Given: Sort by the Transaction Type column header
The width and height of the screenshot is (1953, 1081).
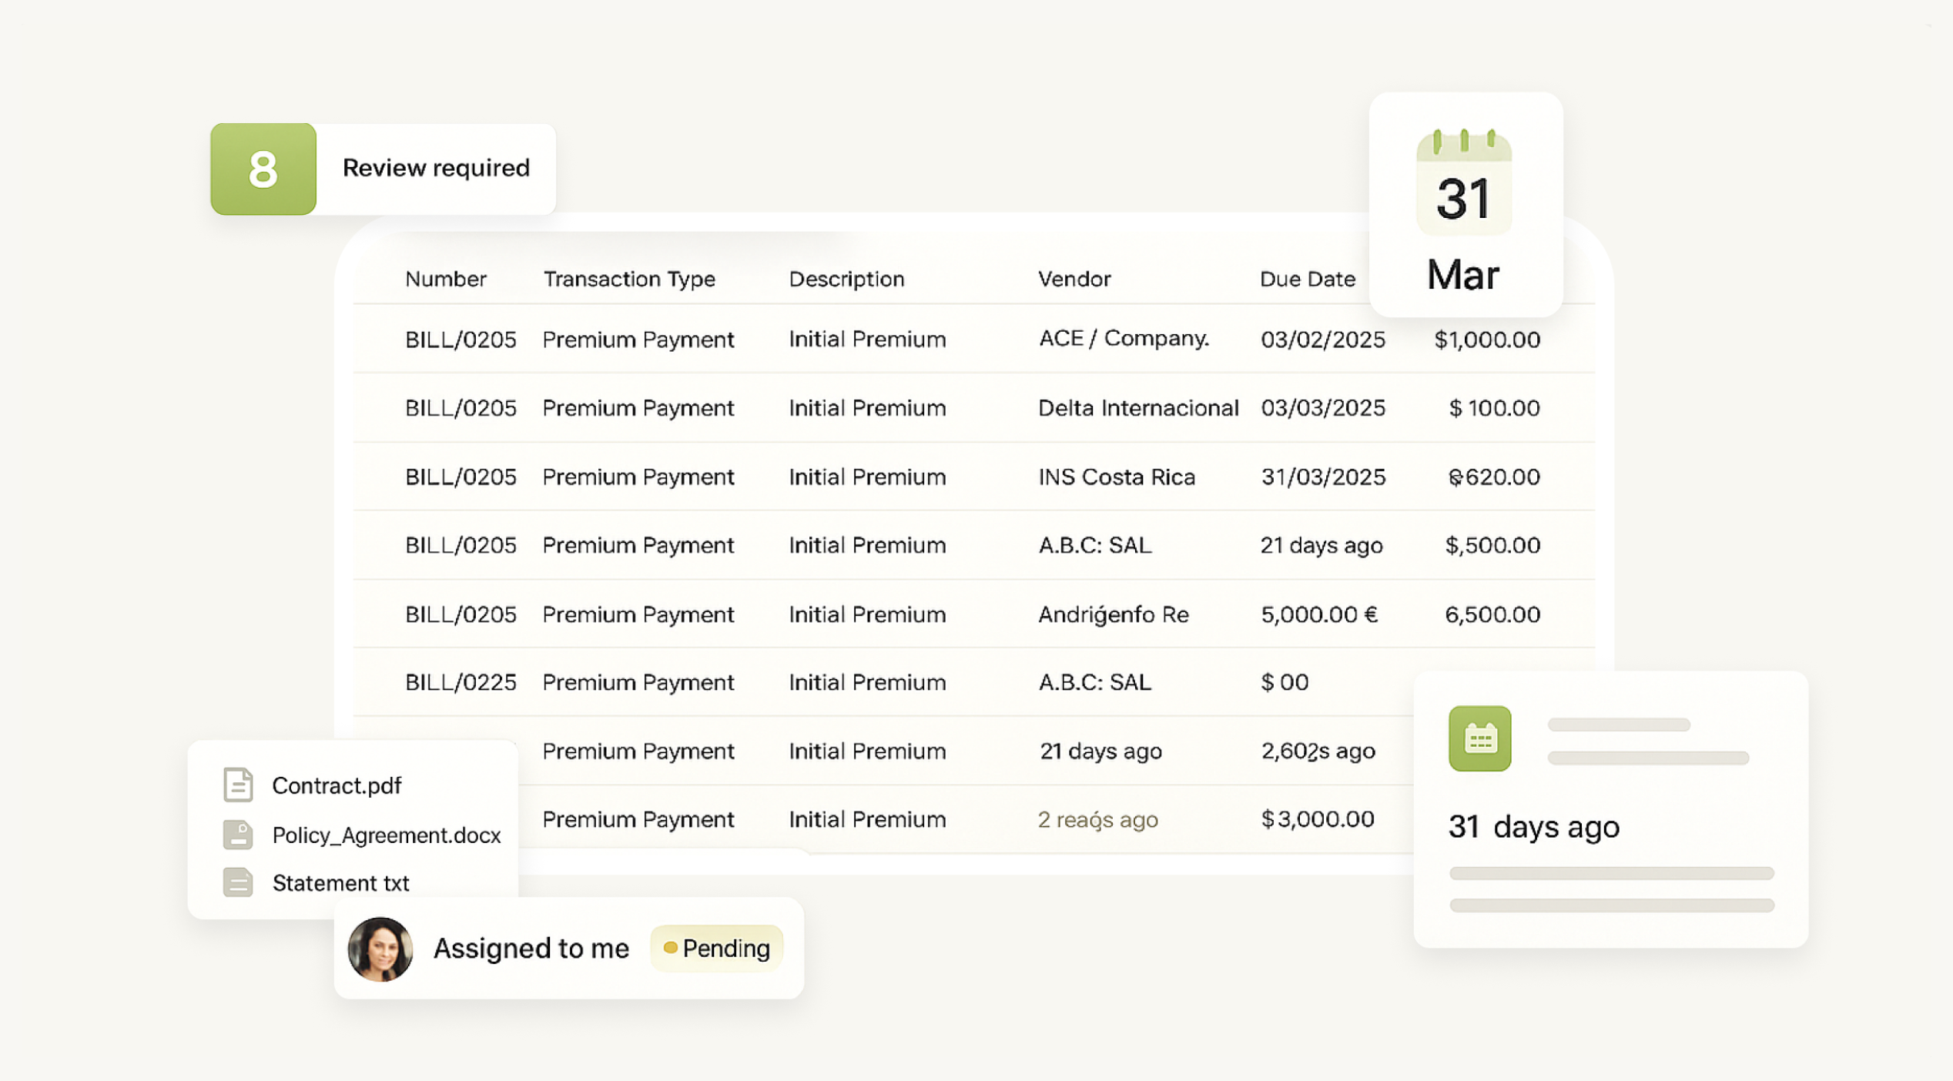Looking at the screenshot, I should point(629,279).
